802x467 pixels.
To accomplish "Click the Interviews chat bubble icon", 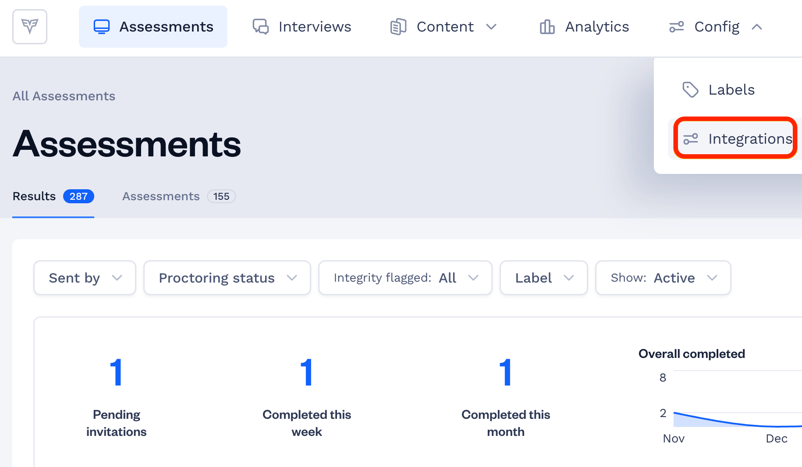I will [x=261, y=27].
